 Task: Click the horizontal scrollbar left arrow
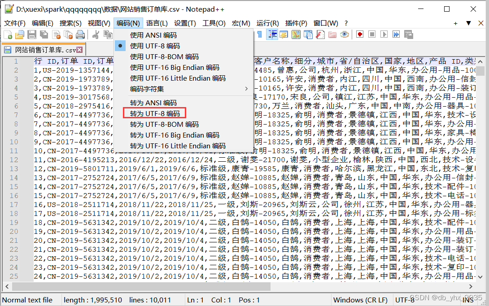tap(7, 286)
